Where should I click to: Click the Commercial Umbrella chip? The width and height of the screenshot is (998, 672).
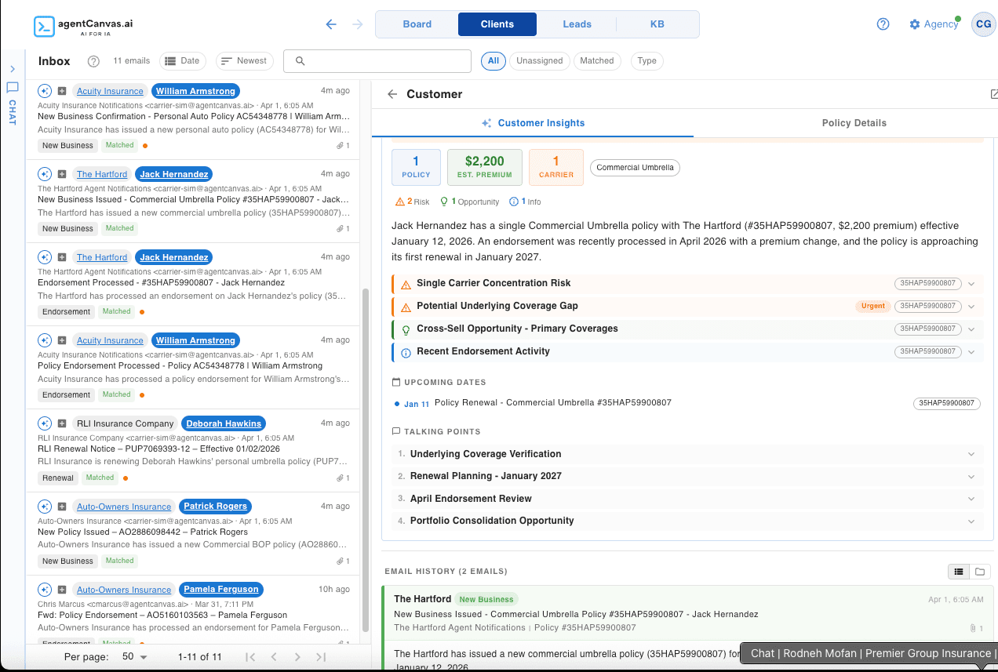click(x=635, y=168)
